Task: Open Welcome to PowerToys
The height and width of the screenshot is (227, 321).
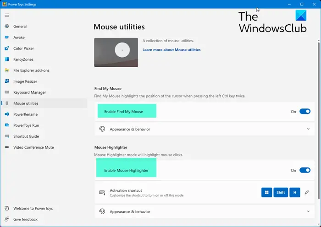Action: [x=44, y=208]
